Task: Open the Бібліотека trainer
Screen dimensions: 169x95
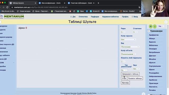Action: coord(153,45)
